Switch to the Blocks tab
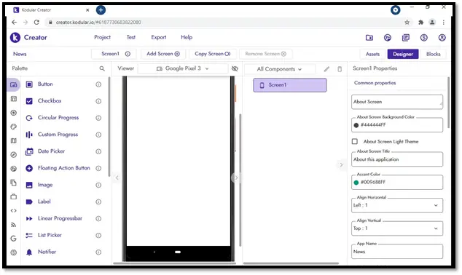The height and width of the screenshot is (275, 462). point(433,54)
